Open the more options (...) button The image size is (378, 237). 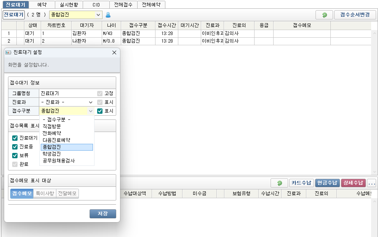tap(372, 183)
